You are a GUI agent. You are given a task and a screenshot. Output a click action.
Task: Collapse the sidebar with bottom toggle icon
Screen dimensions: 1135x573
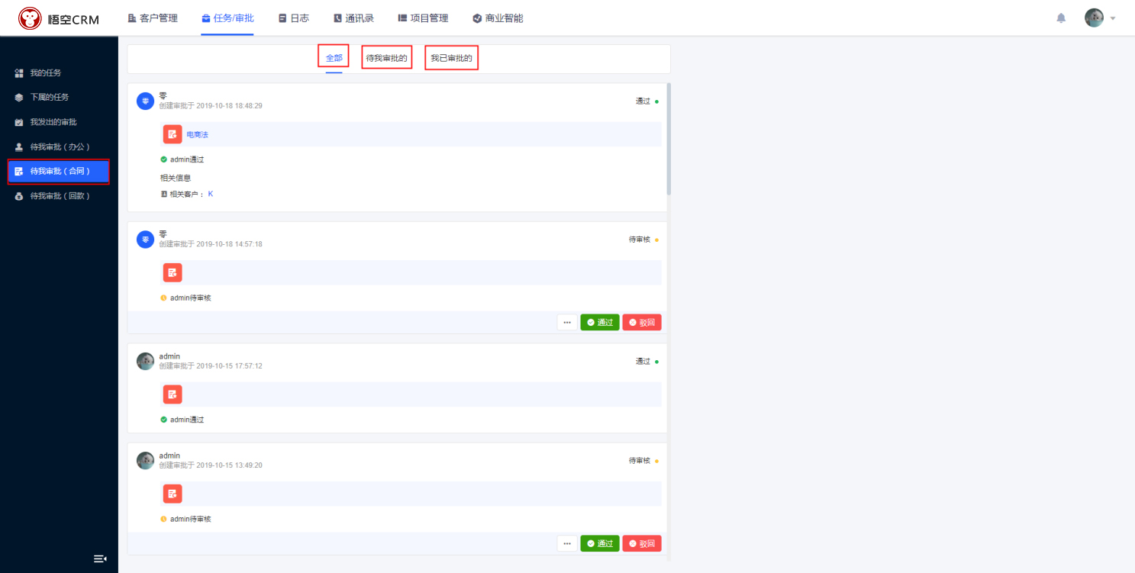tap(99, 559)
